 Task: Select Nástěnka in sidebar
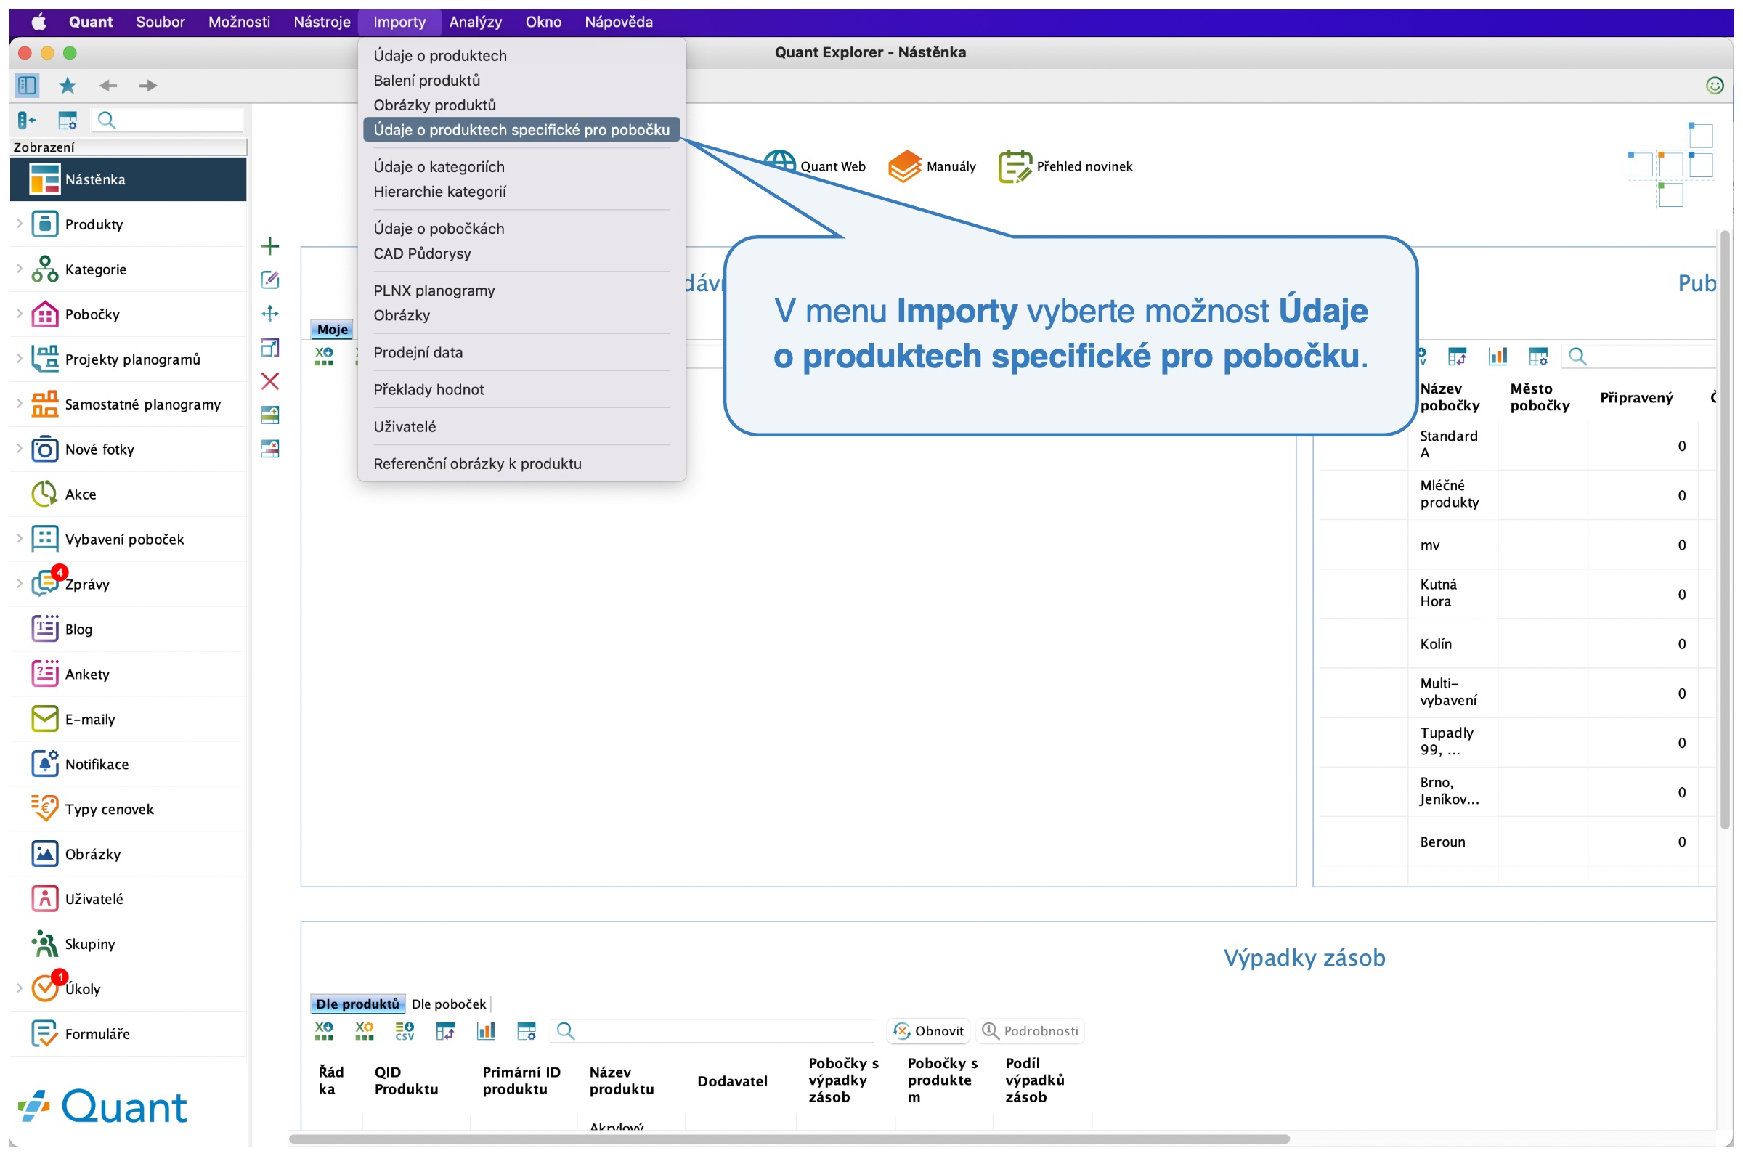[129, 180]
